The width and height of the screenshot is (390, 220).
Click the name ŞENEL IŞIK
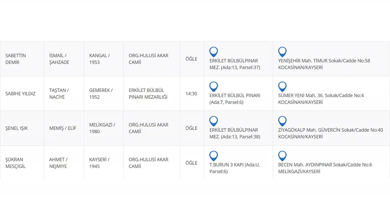[x=16, y=128]
